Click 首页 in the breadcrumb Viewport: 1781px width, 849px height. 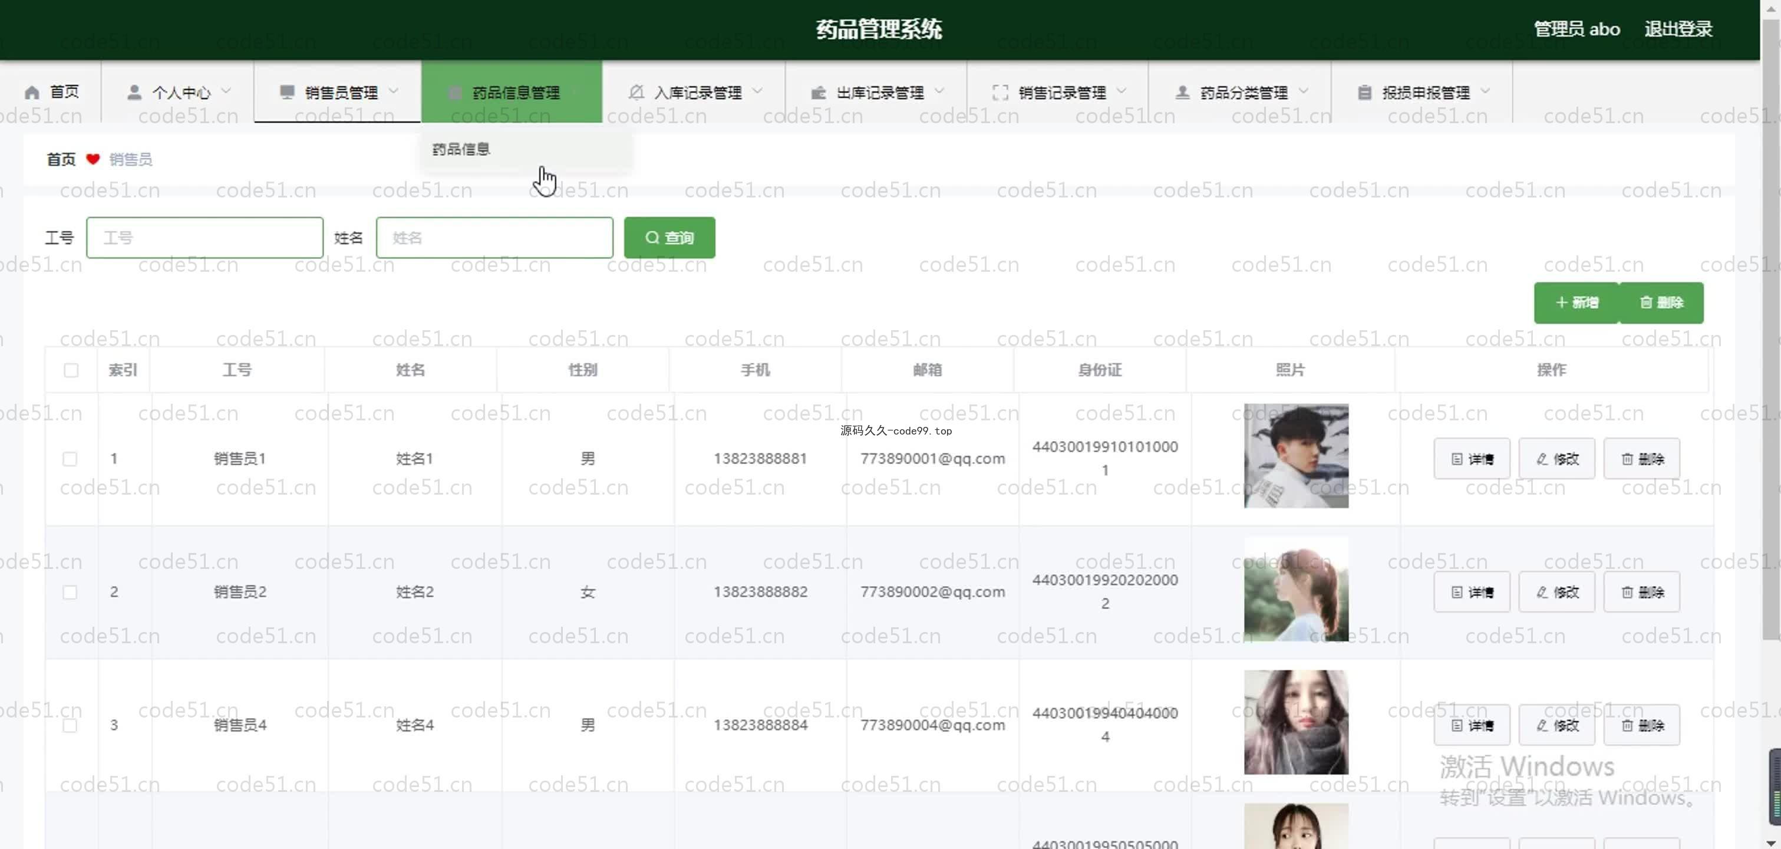tap(61, 159)
